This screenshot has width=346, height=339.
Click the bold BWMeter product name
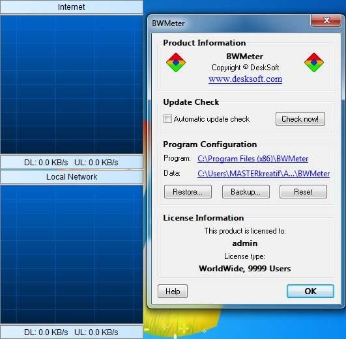[245, 57]
